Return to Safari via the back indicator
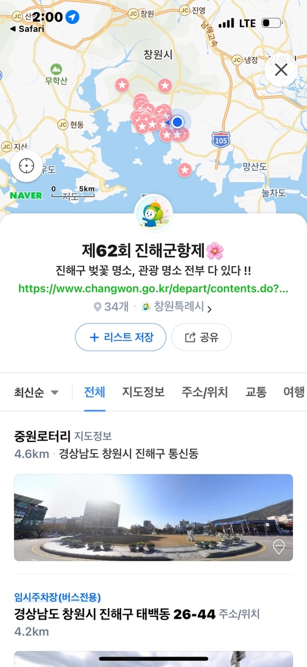The width and height of the screenshot is (307, 667). (27, 29)
